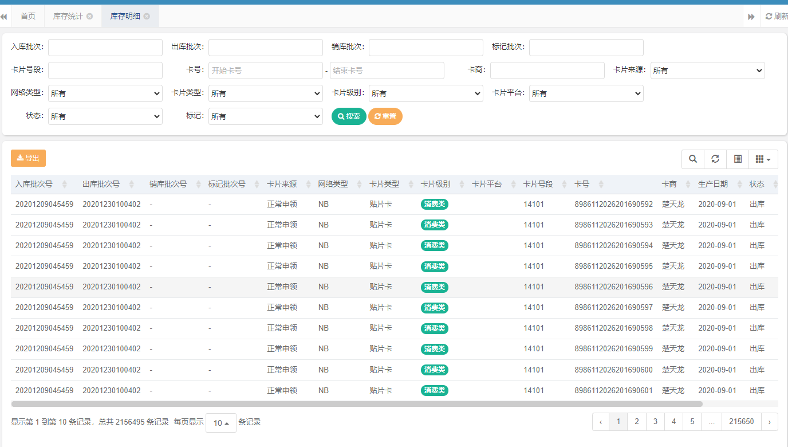
Task: Click card number 8986112026201690596
Action: tap(614, 287)
